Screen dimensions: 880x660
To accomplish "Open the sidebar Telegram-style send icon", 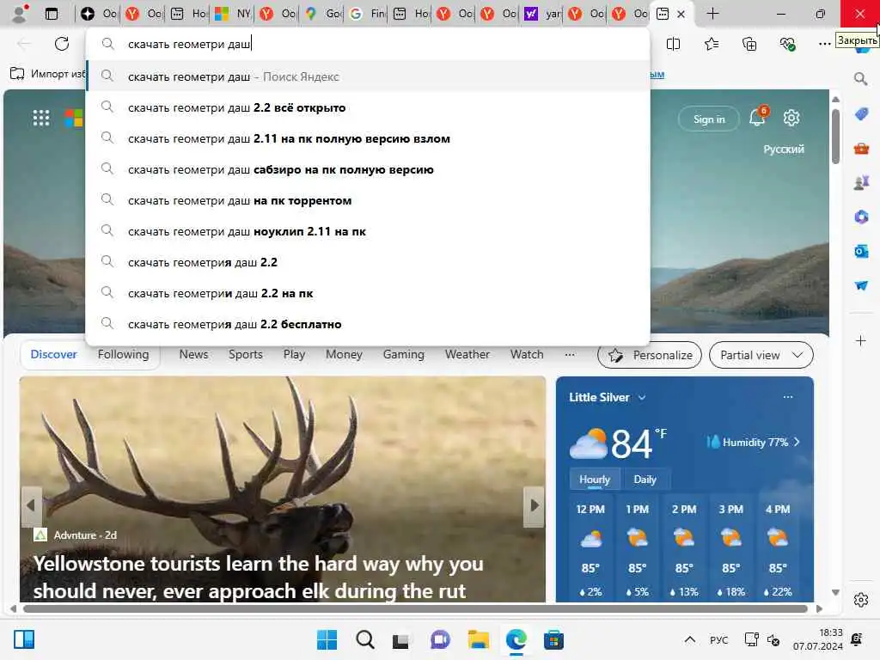I will [x=861, y=285].
